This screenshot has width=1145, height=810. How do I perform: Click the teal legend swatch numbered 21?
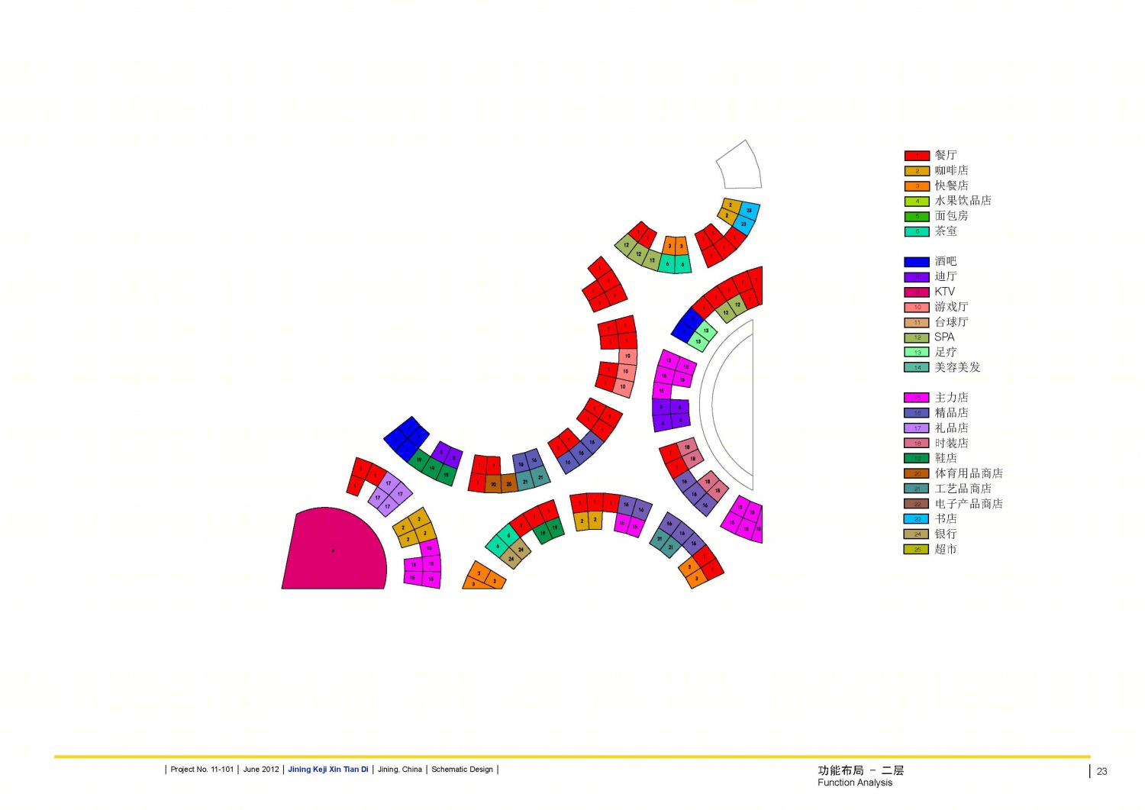(917, 489)
